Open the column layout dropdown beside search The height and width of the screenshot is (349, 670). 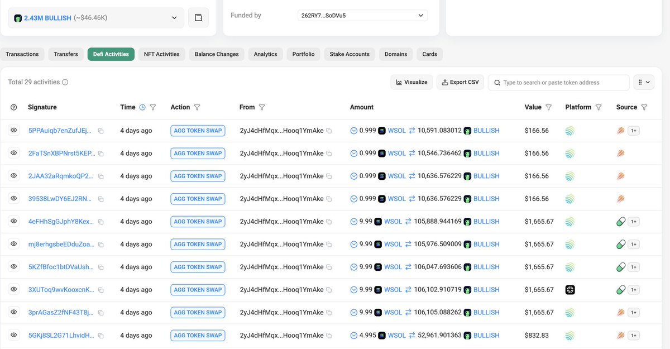tap(643, 83)
